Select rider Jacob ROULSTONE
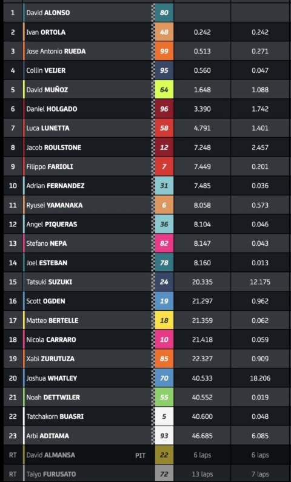This screenshot has height=482, width=291. point(54,148)
